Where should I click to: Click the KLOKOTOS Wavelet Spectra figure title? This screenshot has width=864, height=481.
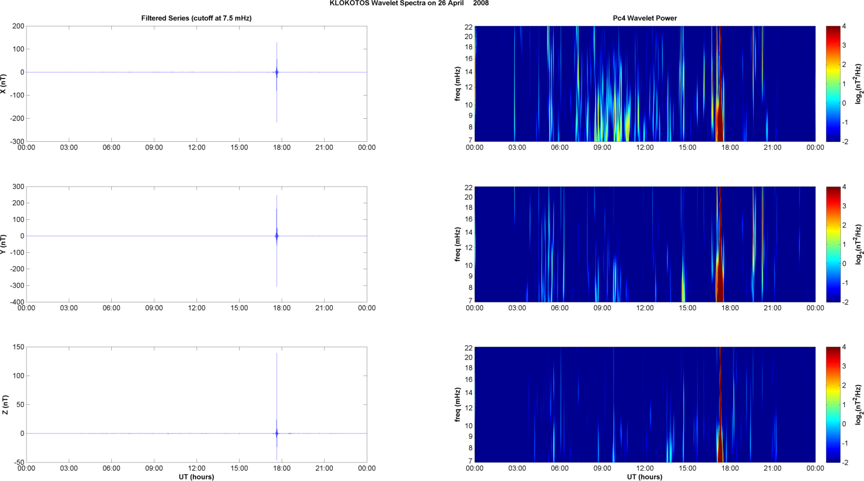pyautogui.click(x=409, y=3)
